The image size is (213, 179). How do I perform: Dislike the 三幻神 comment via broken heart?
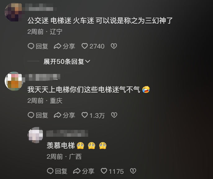click(114, 46)
